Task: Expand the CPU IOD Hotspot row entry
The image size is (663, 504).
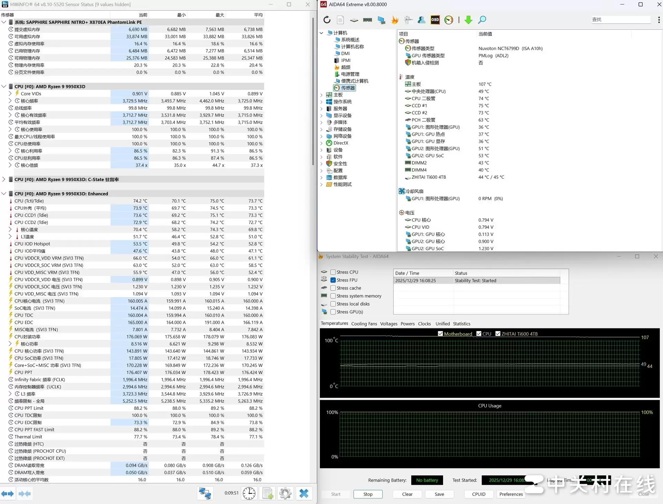Action: 10,244
